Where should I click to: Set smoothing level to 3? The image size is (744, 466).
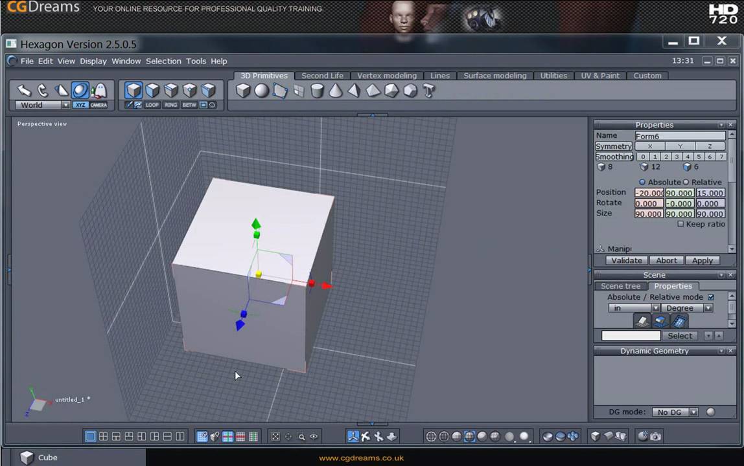(x=677, y=157)
